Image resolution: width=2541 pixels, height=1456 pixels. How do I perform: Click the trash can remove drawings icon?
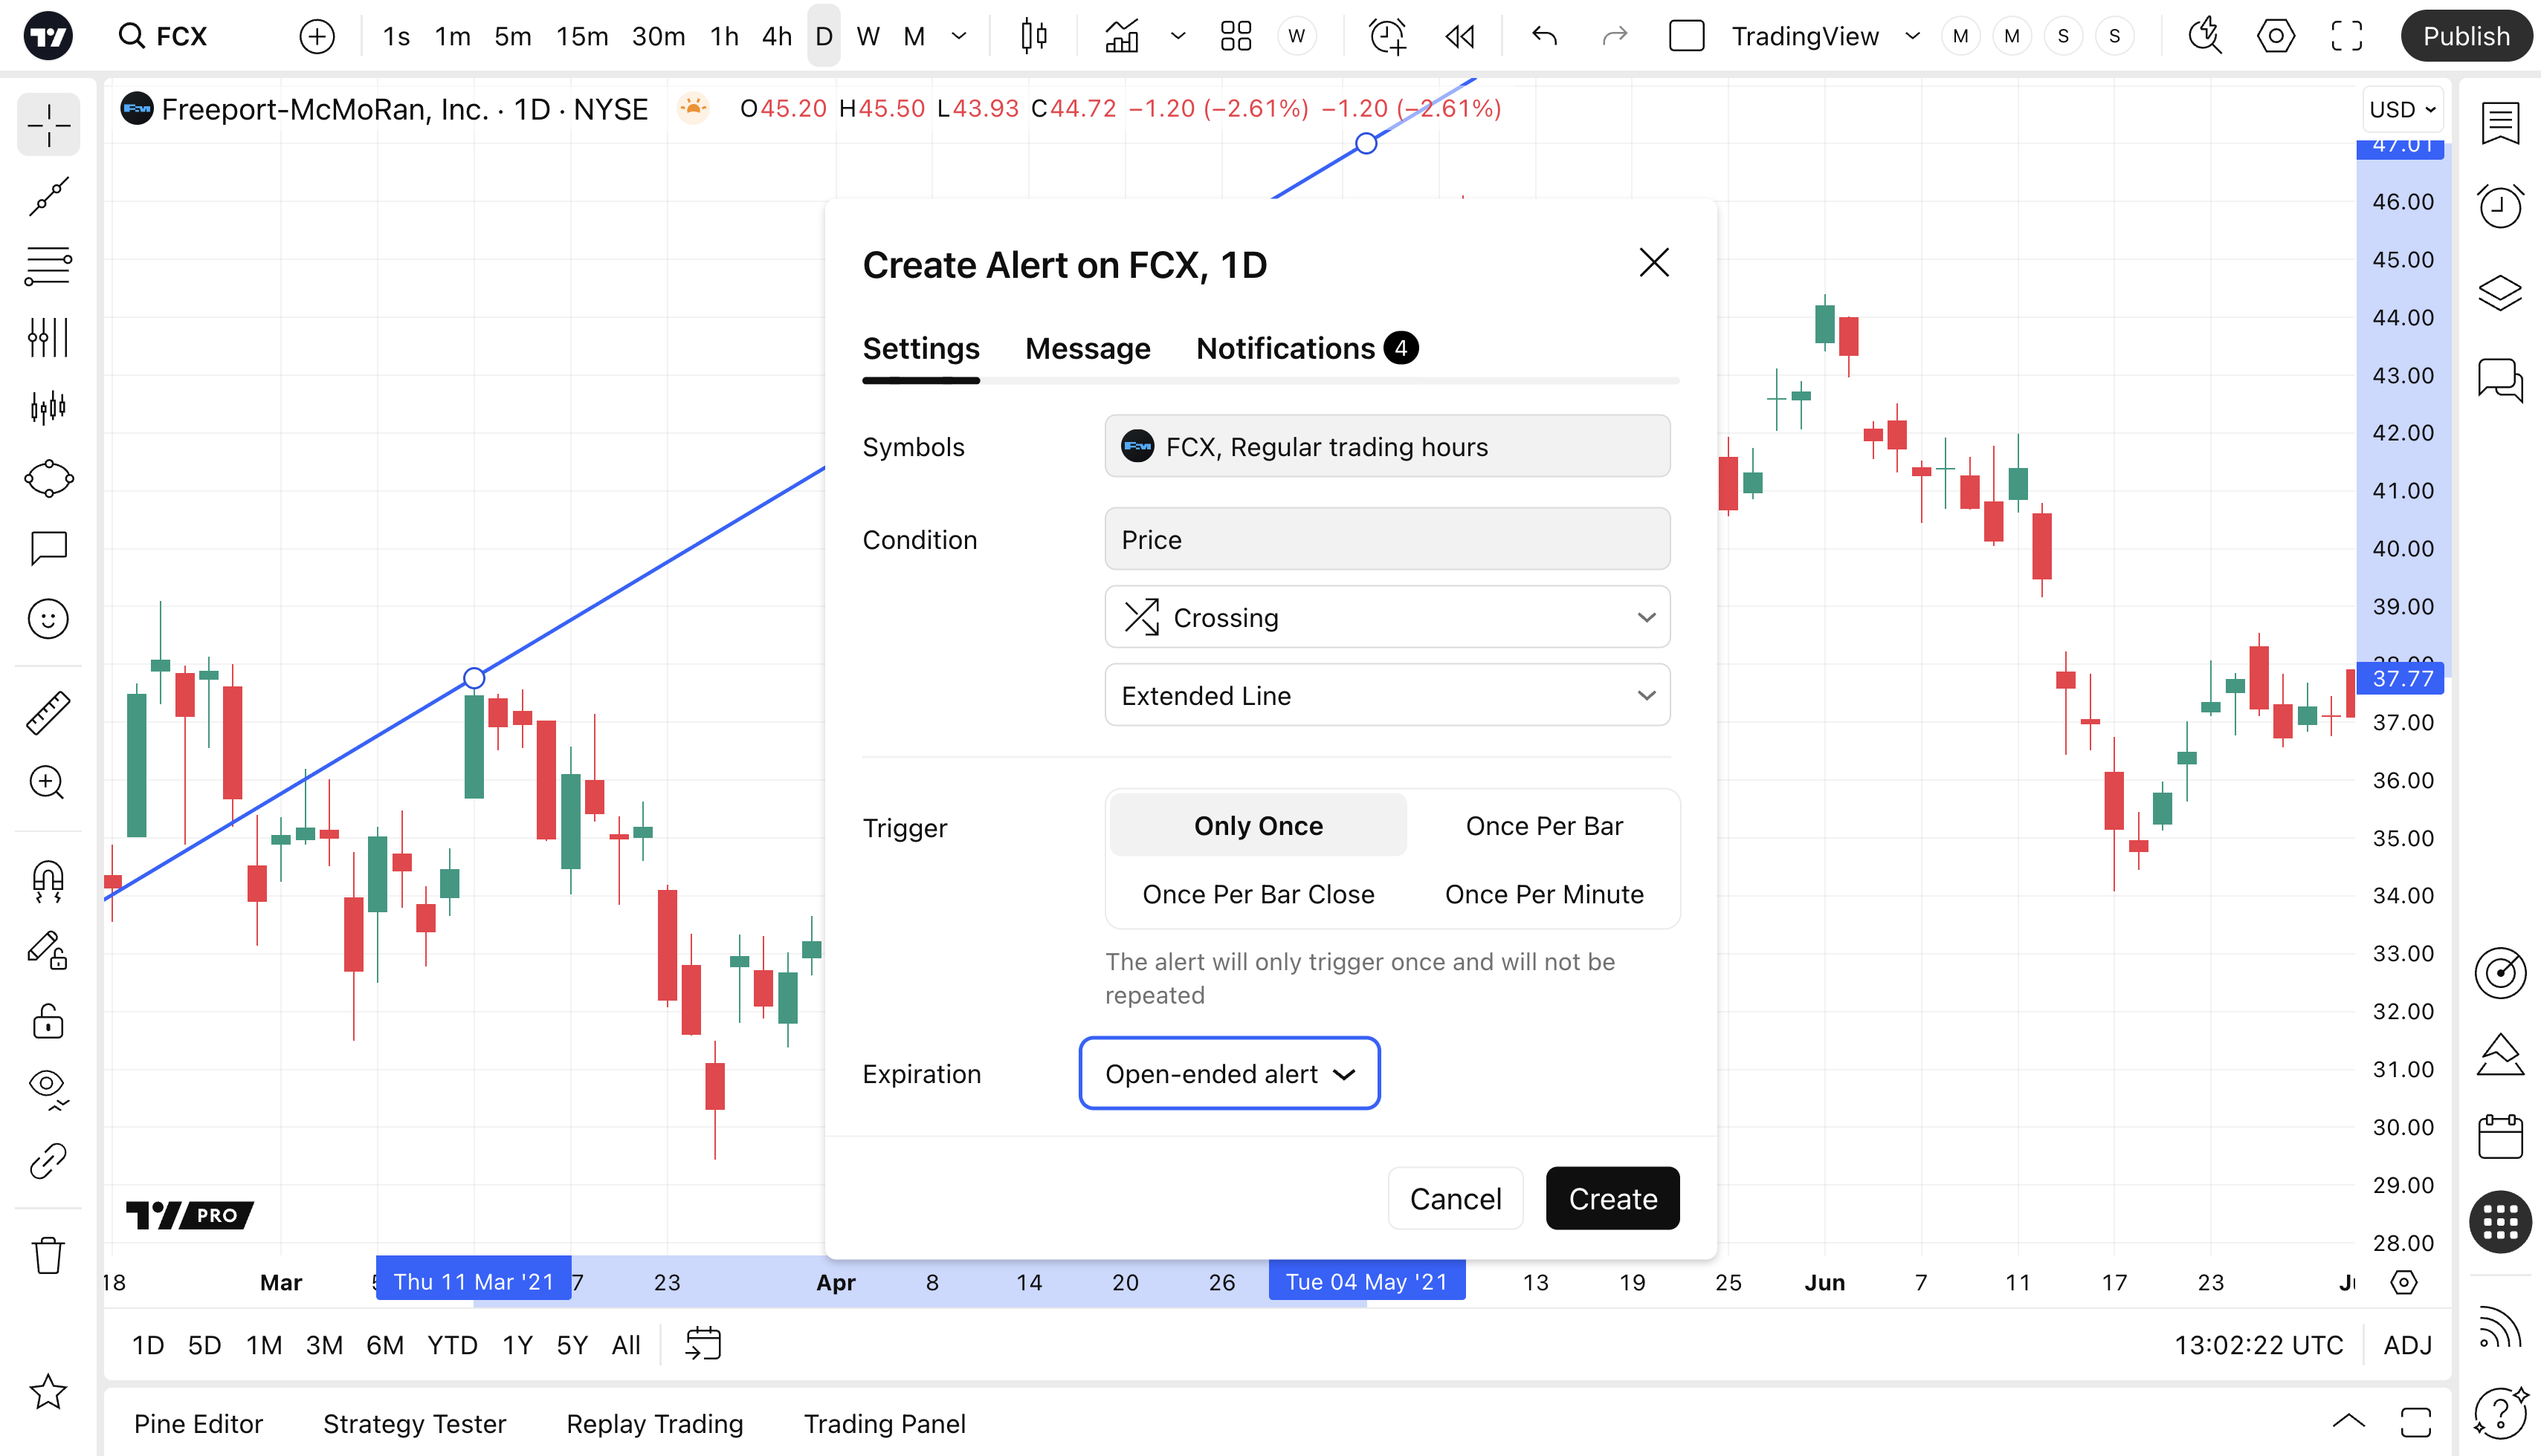coord(48,1255)
